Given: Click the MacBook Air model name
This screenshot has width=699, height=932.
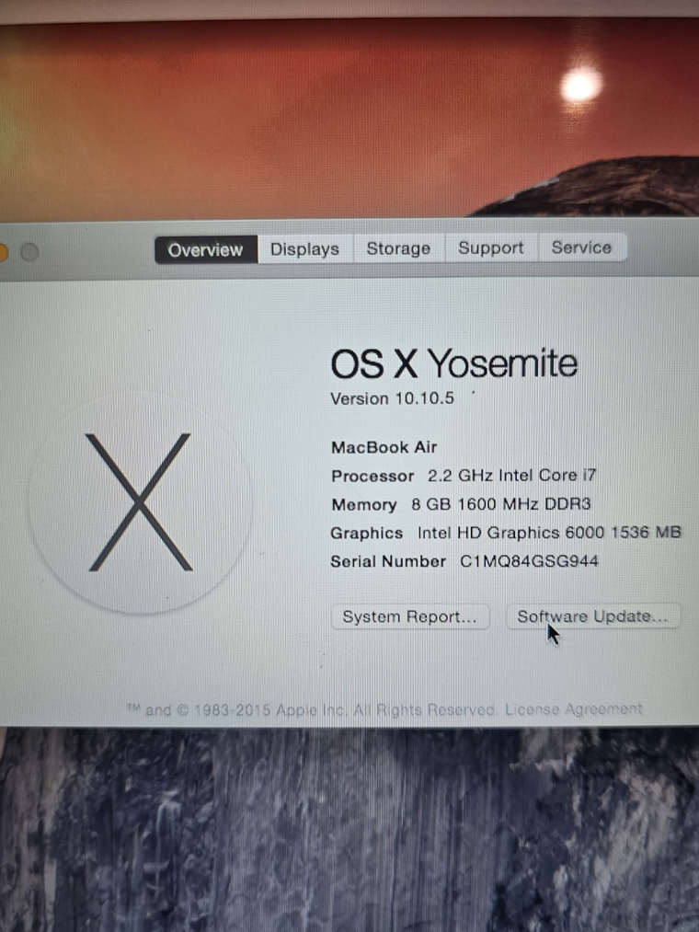Looking at the screenshot, I should (x=384, y=447).
